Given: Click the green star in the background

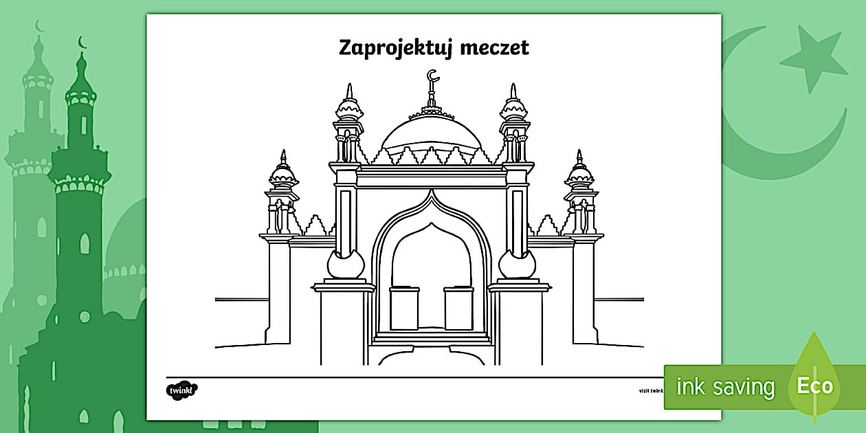Looking at the screenshot, I should 814,59.
